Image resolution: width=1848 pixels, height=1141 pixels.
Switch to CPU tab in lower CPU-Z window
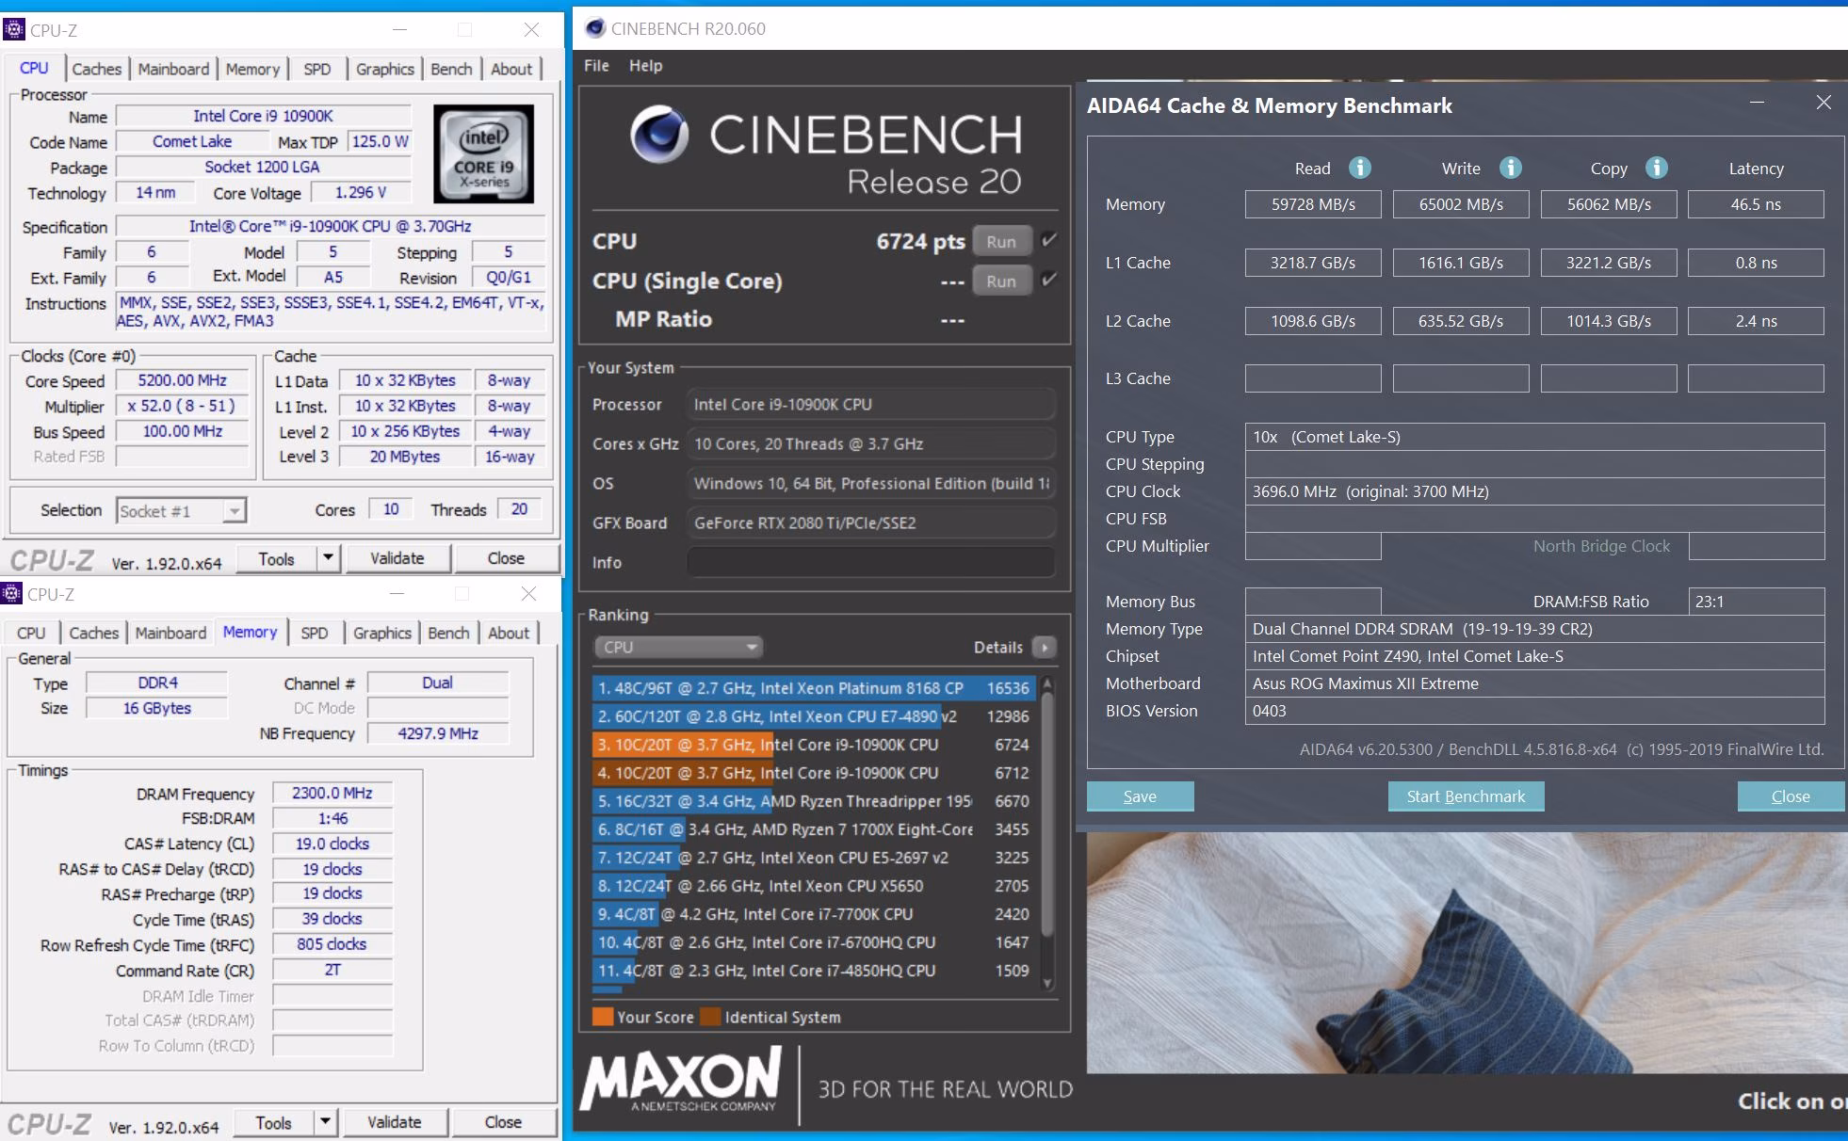[x=31, y=633]
